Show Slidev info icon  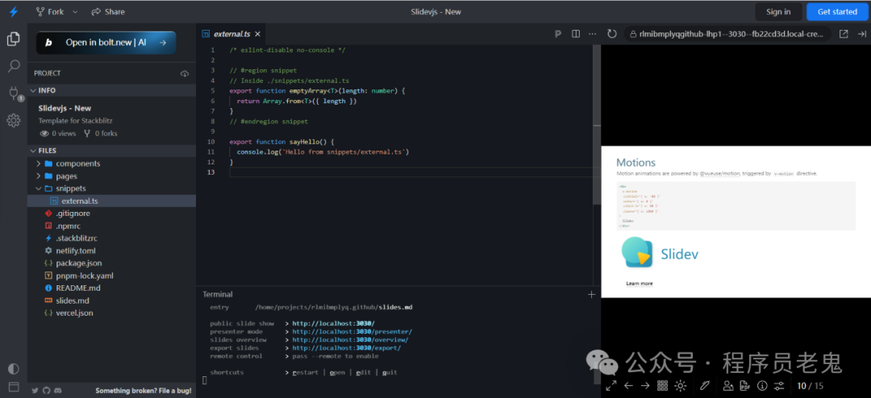[x=762, y=385]
